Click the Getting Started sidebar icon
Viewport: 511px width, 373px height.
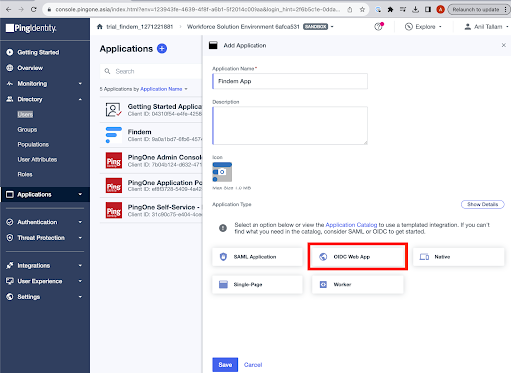(x=10, y=52)
